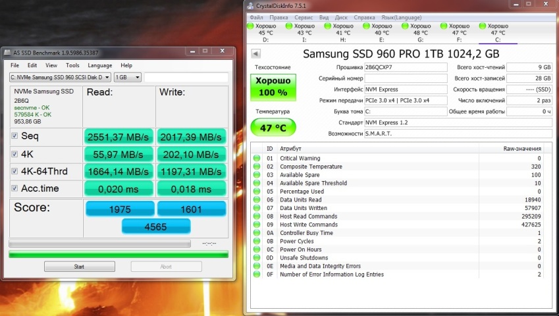Click green status dot for Media and Data Integrity Errors
Screen dimensions: 559x316
pyautogui.click(x=257, y=266)
